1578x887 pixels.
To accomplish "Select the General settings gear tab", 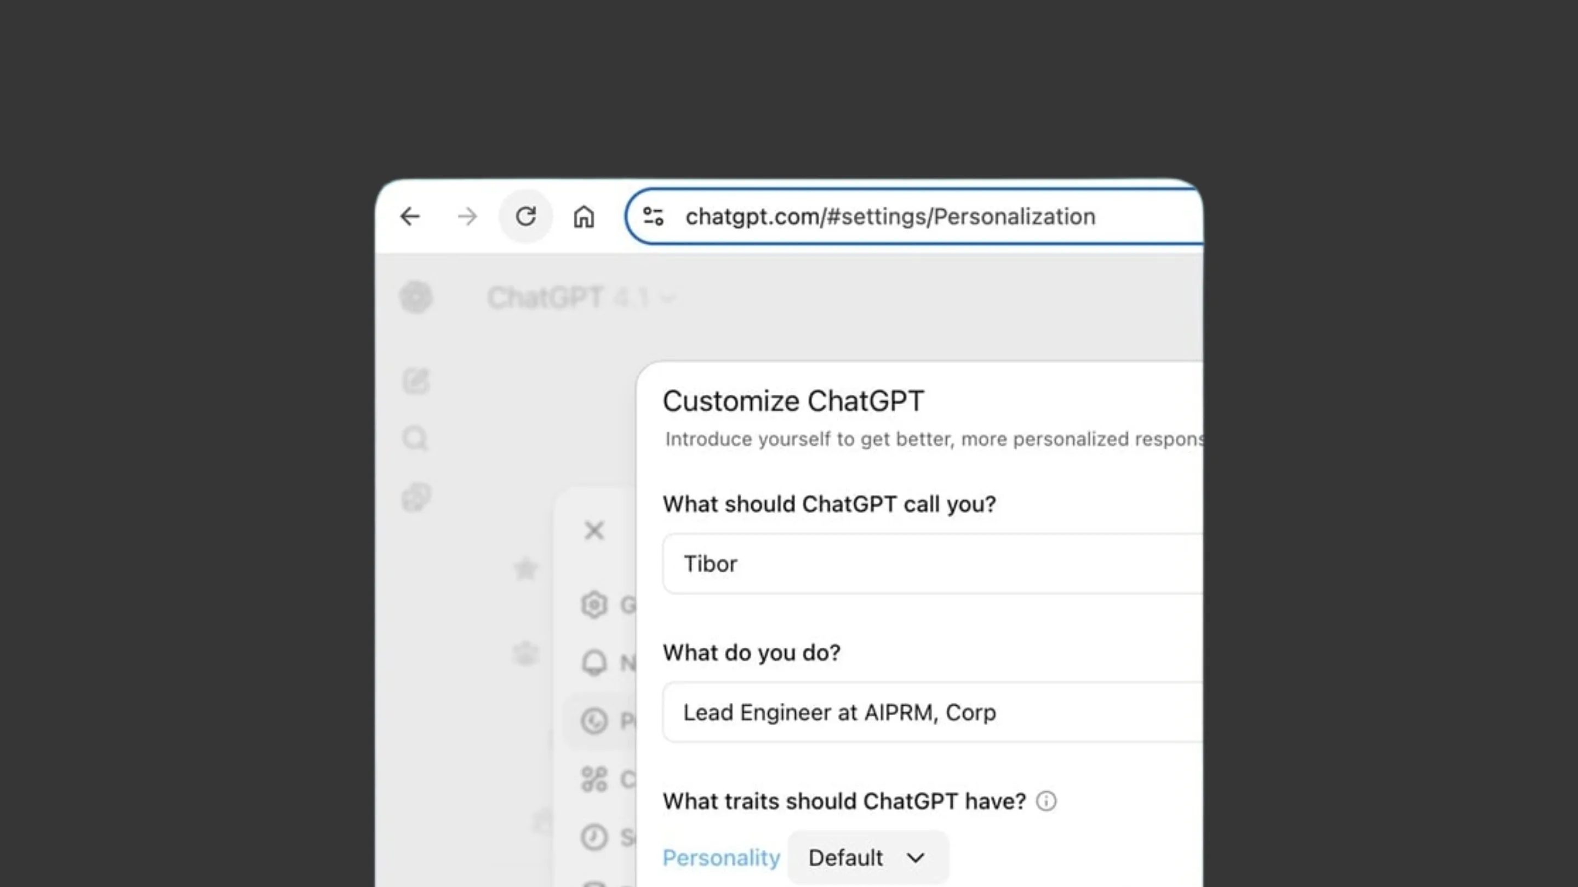I will (594, 605).
